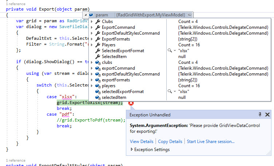274x166 pixels.
Task: Click the selectedItem field name
Action: 114,97
